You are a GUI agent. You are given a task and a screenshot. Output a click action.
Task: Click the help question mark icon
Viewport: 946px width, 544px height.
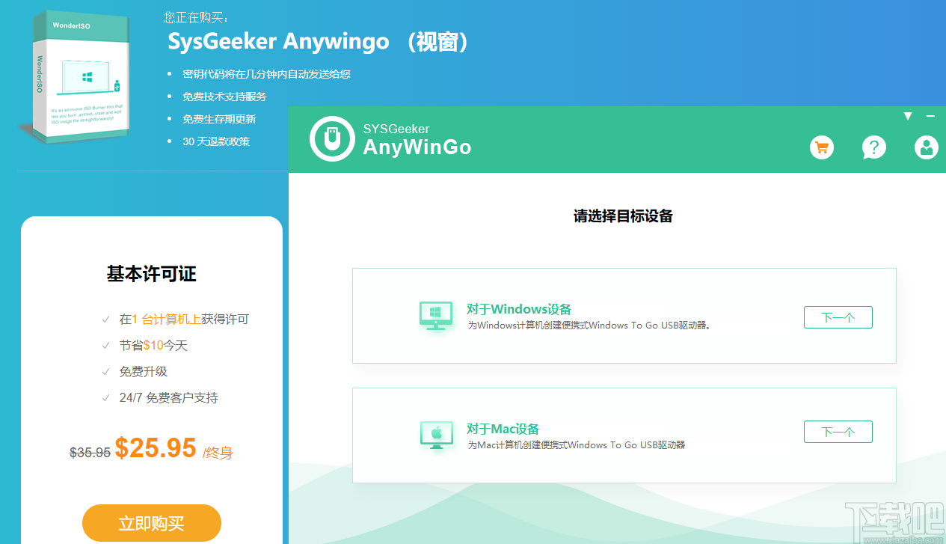(873, 147)
